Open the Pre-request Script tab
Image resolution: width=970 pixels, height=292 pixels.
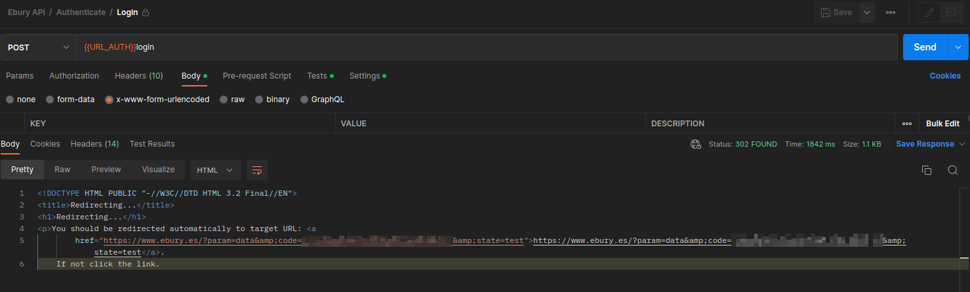(x=257, y=76)
